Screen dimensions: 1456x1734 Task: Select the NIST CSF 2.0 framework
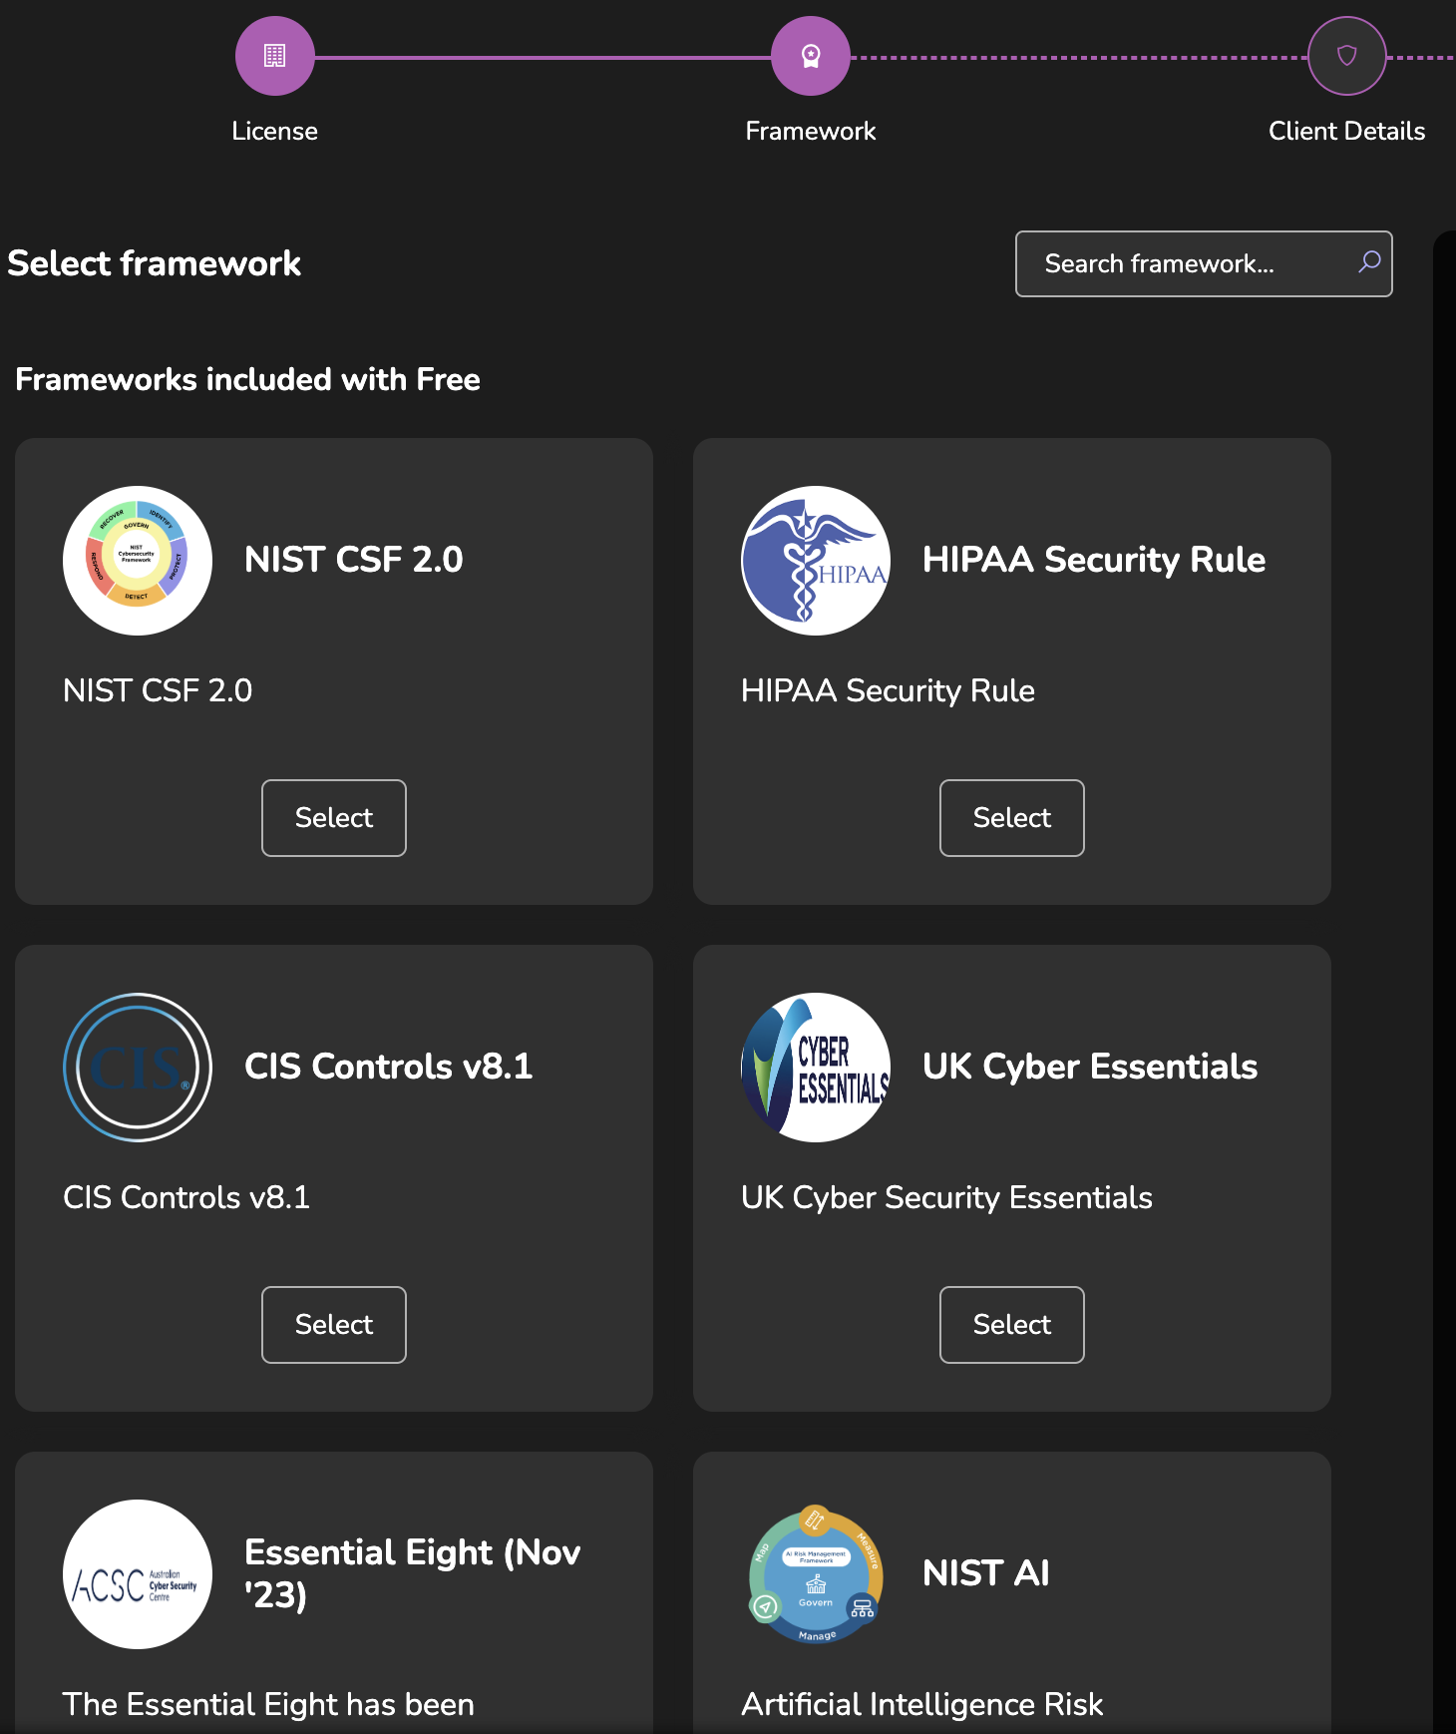pyautogui.click(x=334, y=818)
